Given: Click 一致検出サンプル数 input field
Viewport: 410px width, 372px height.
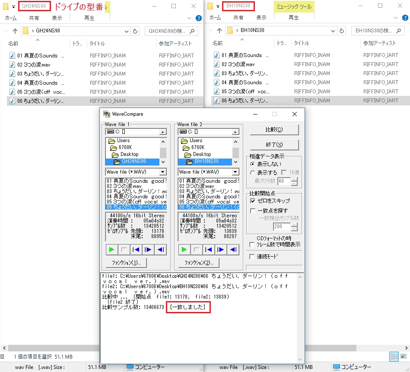Looking at the screenshot, I should pyautogui.click(x=282, y=227).
